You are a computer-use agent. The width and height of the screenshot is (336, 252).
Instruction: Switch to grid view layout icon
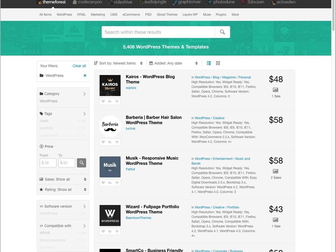point(218,63)
